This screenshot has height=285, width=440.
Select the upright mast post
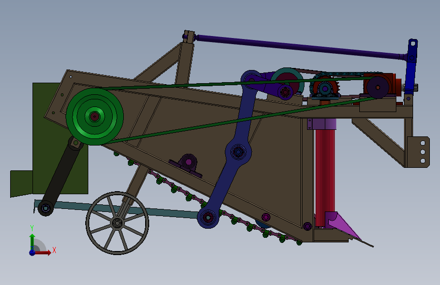(x=185, y=57)
